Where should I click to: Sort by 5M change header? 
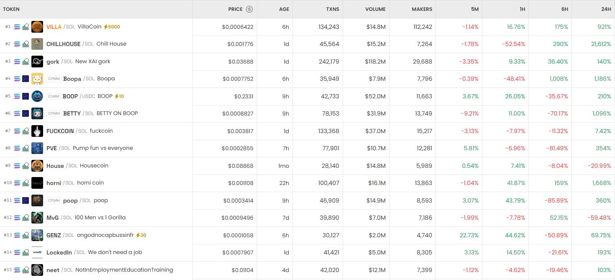pos(474,9)
